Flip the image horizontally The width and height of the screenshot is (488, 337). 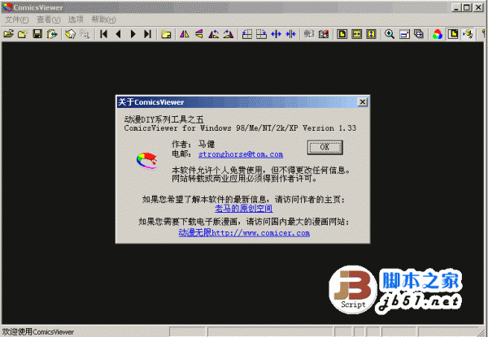click(185, 34)
